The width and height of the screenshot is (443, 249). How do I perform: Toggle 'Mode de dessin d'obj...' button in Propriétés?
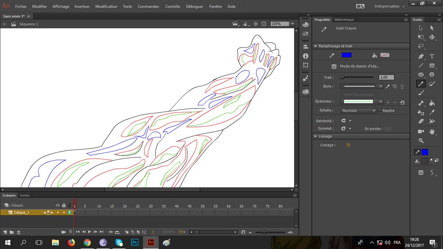click(x=334, y=66)
